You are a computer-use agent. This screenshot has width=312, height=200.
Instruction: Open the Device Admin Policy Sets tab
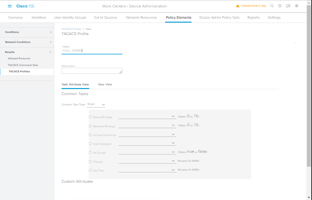pyautogui.click(x=219, y=17)
